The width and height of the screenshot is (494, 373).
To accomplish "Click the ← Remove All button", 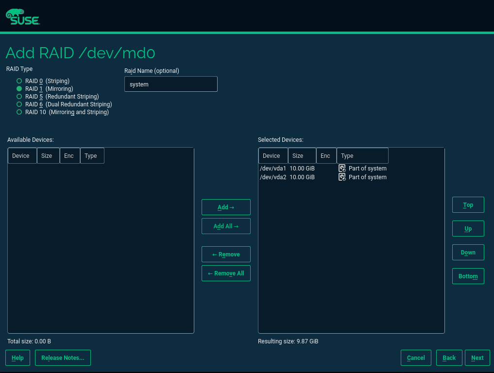I will pos(226,273).
